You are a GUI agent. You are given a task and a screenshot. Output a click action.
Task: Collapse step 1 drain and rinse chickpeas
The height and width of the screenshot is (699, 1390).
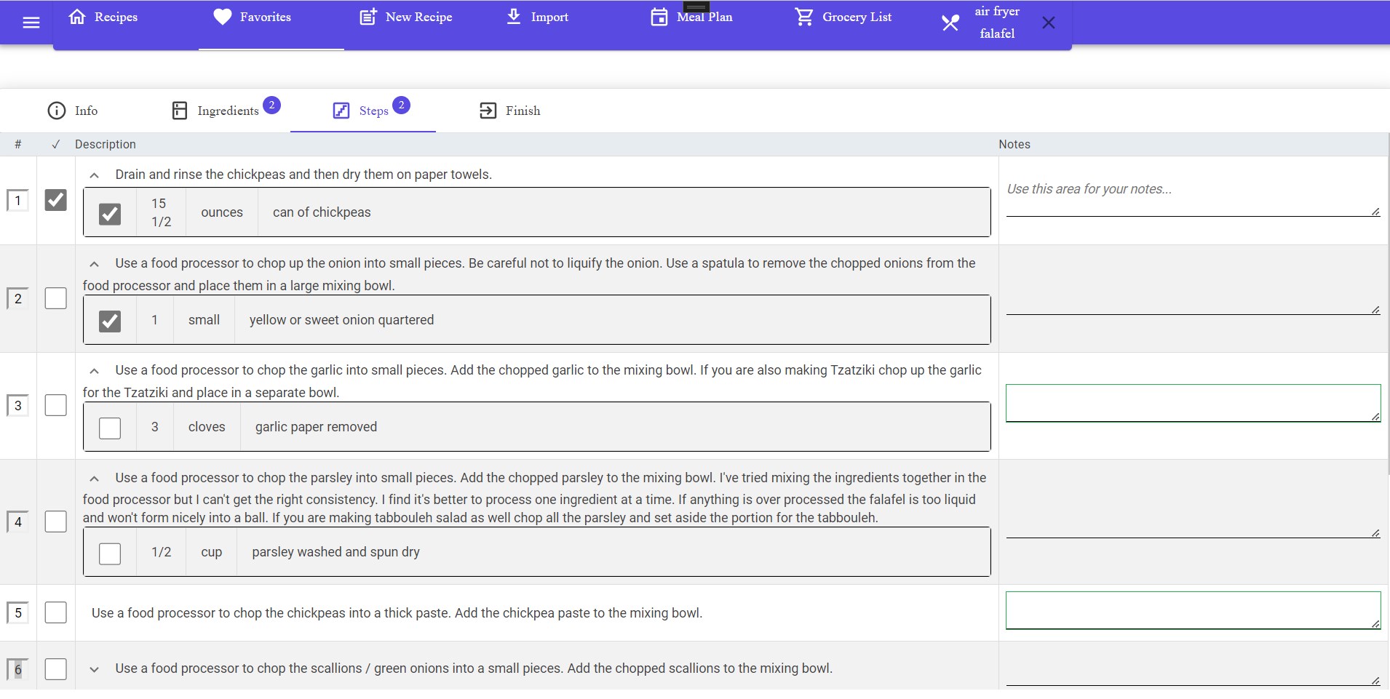pyautogui.click(x=94, y=175)
